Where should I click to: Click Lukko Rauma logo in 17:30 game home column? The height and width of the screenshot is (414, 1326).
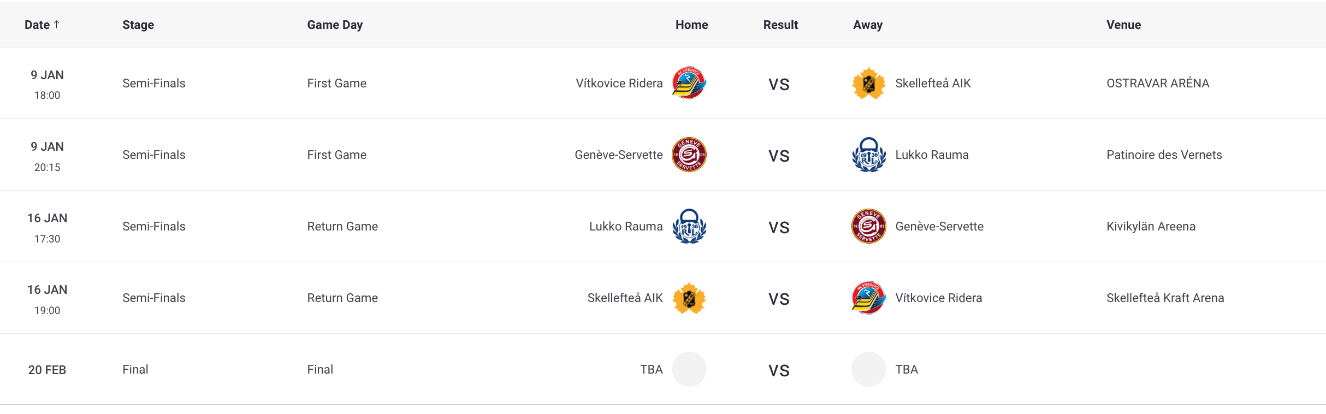tap(689, 226)
